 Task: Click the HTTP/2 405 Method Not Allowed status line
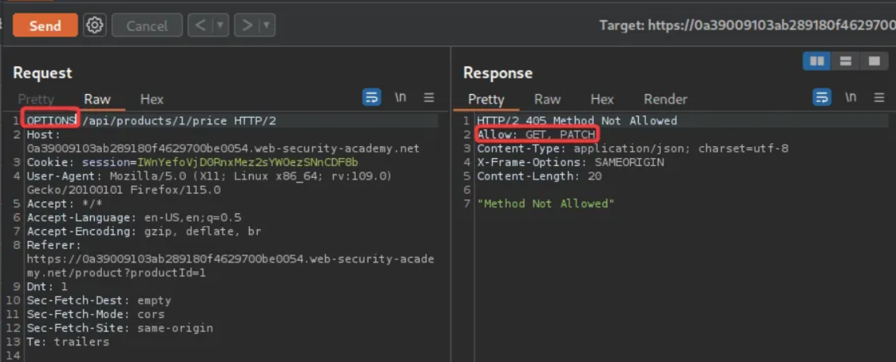click(577, 120)
